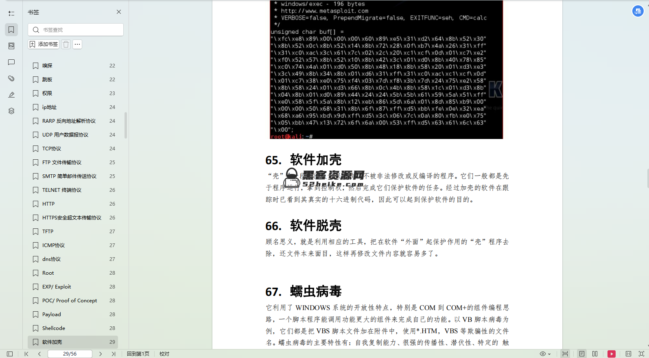Click the 67. 蠕虫病毒 heading
The image size is (649, 358).
pyautogui.click(x=303, y=291)
